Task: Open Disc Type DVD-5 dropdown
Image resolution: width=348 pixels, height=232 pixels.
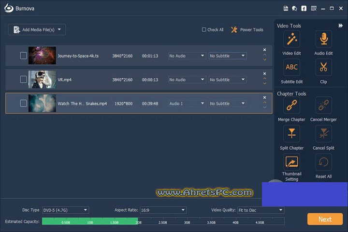Action: point(65,210)
